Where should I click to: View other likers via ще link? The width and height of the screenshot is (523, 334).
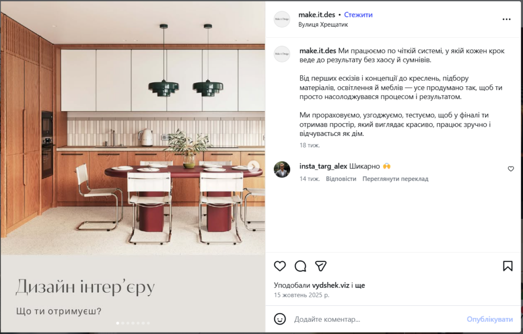point(360,285)
